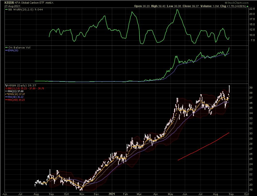Viewport: 257px width, 196px height.
Task: Click the MA(21) 37.00 legend entry
Action: point(16,91)
